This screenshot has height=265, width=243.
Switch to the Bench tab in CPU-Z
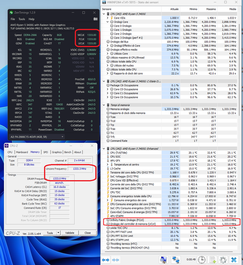click(68, 152)
